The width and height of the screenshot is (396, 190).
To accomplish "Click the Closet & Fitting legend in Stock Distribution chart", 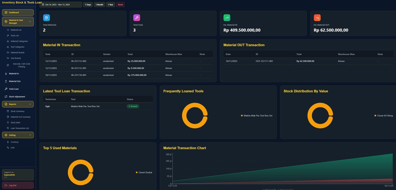I will pos(383,115).
